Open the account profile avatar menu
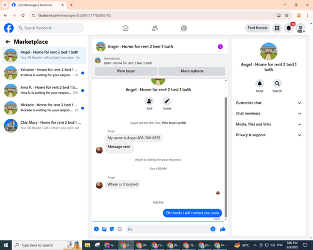 (300, 28)
